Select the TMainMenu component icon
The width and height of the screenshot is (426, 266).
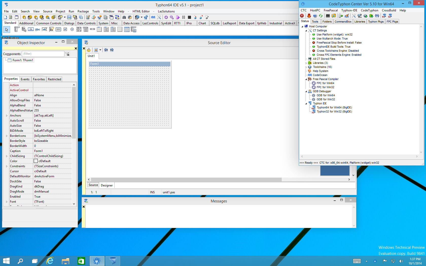click(x=17, y=29)
